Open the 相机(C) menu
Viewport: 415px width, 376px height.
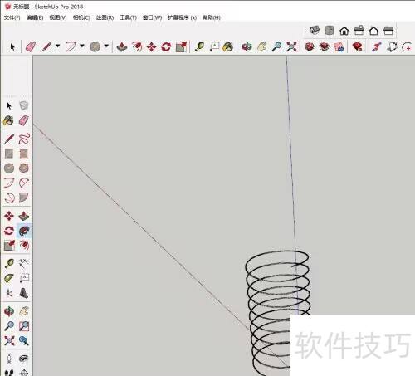[81, 17]
